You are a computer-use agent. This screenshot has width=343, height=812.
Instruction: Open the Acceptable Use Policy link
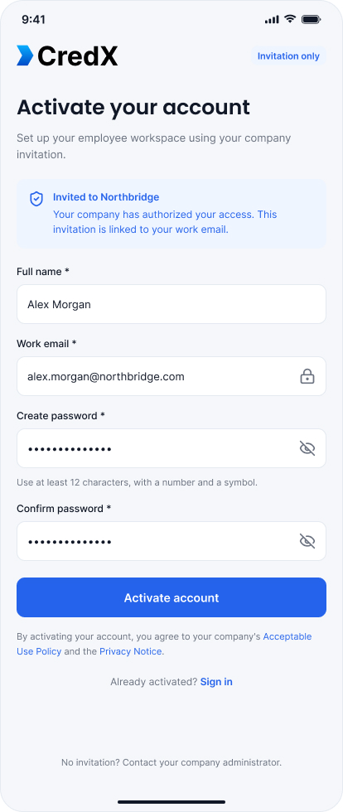click(164, 644)
